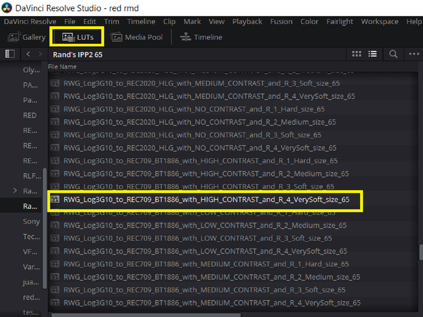Select the PA... LUT folder
The height and width of the screenshot is (317, 423).
point(30,85)
